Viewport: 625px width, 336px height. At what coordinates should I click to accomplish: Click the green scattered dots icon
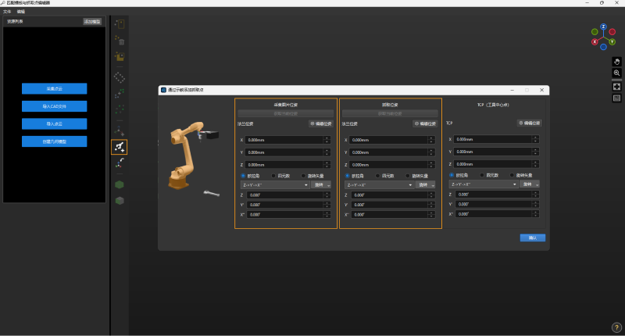[x=120, y=109]
